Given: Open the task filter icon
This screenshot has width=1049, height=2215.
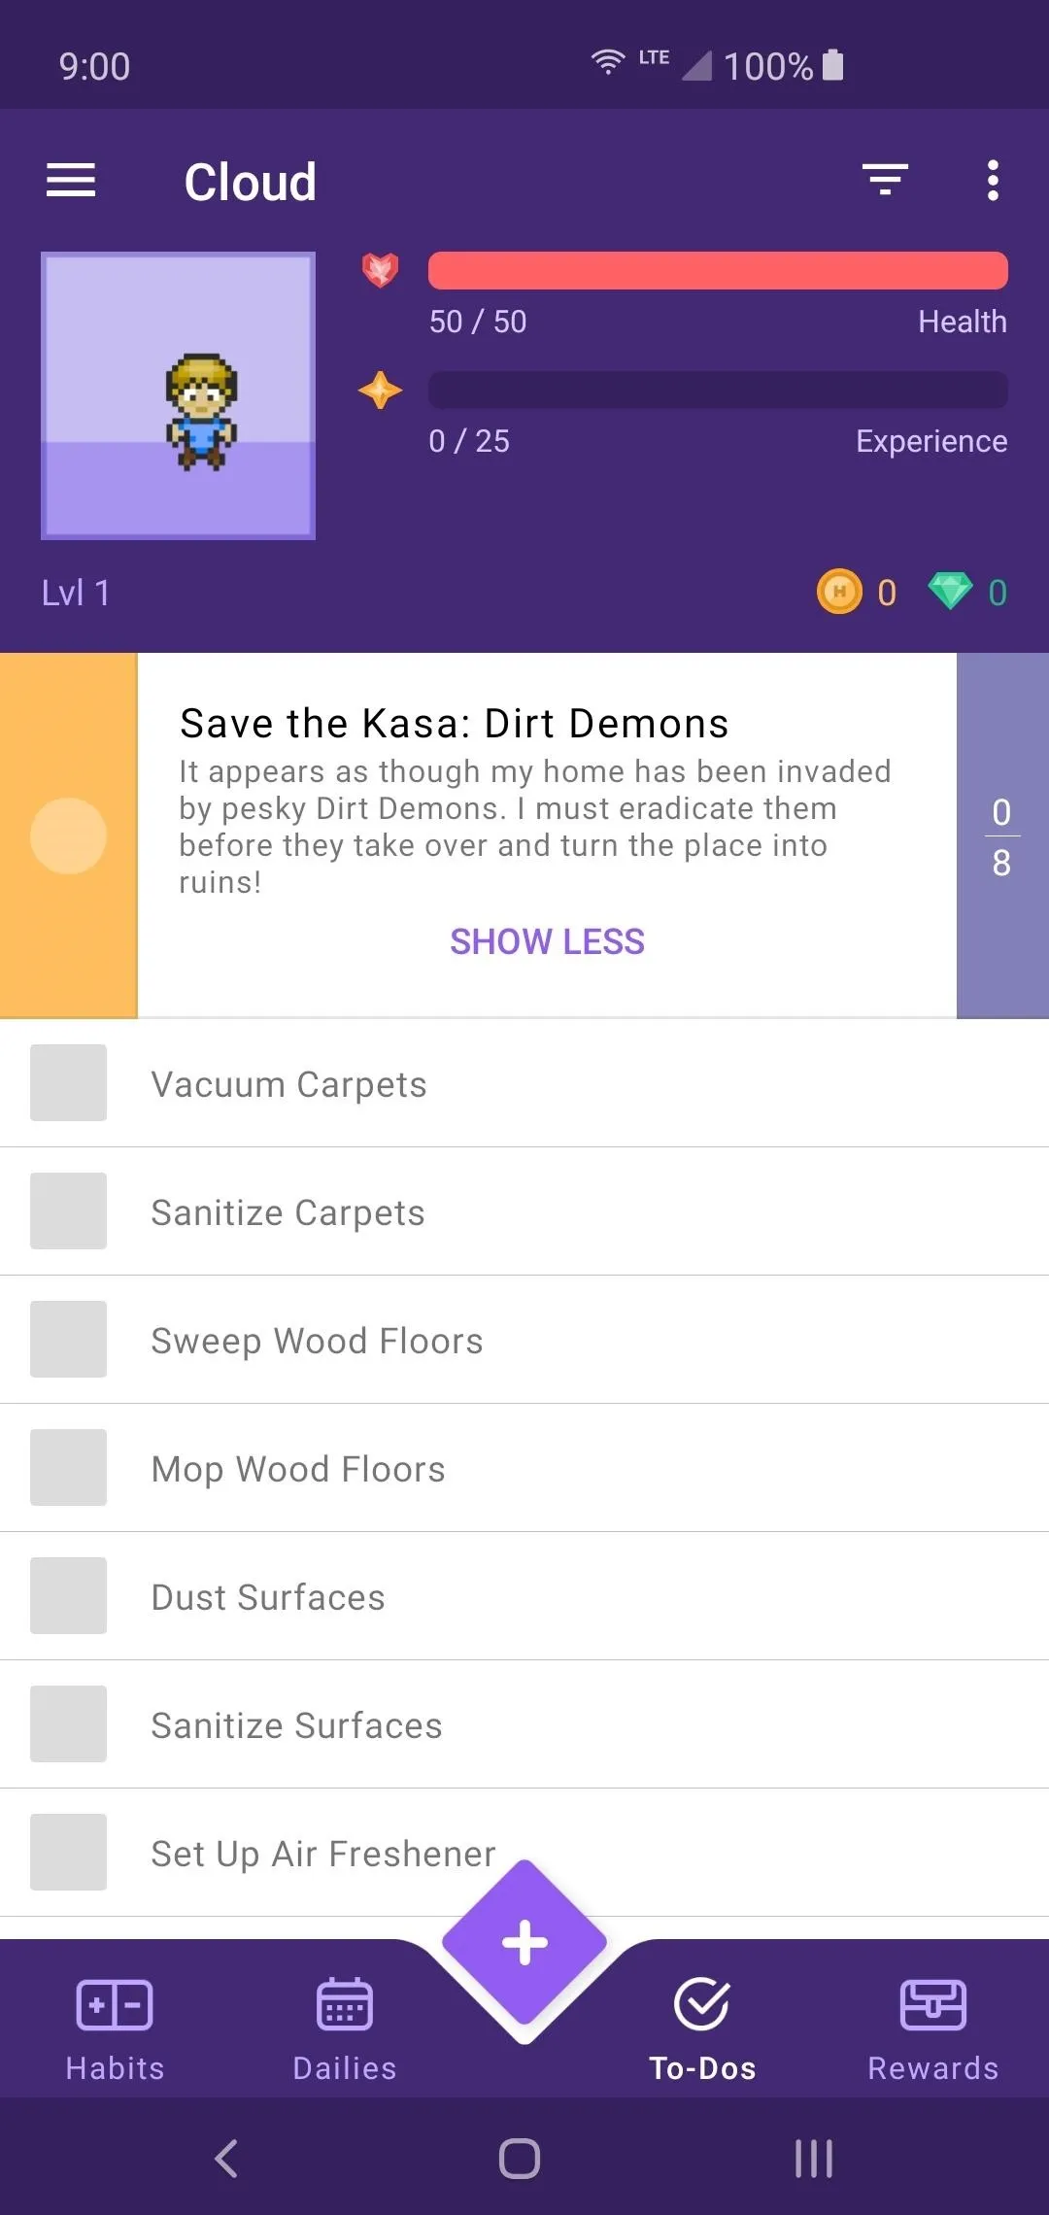Looking at the screenshot, I should click(885, 181).
